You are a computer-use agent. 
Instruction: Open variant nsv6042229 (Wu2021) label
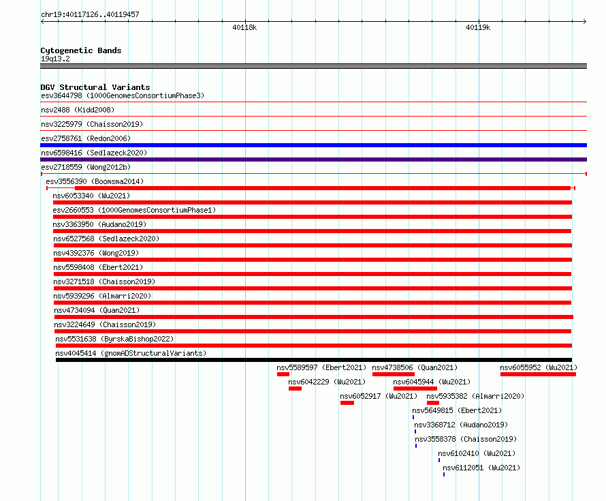click(327, 382)
